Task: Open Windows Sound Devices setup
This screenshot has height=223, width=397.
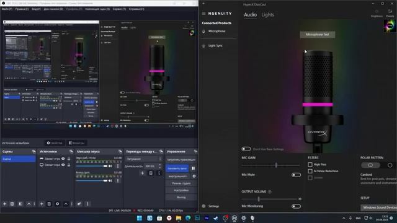Action: pos(379,208)
